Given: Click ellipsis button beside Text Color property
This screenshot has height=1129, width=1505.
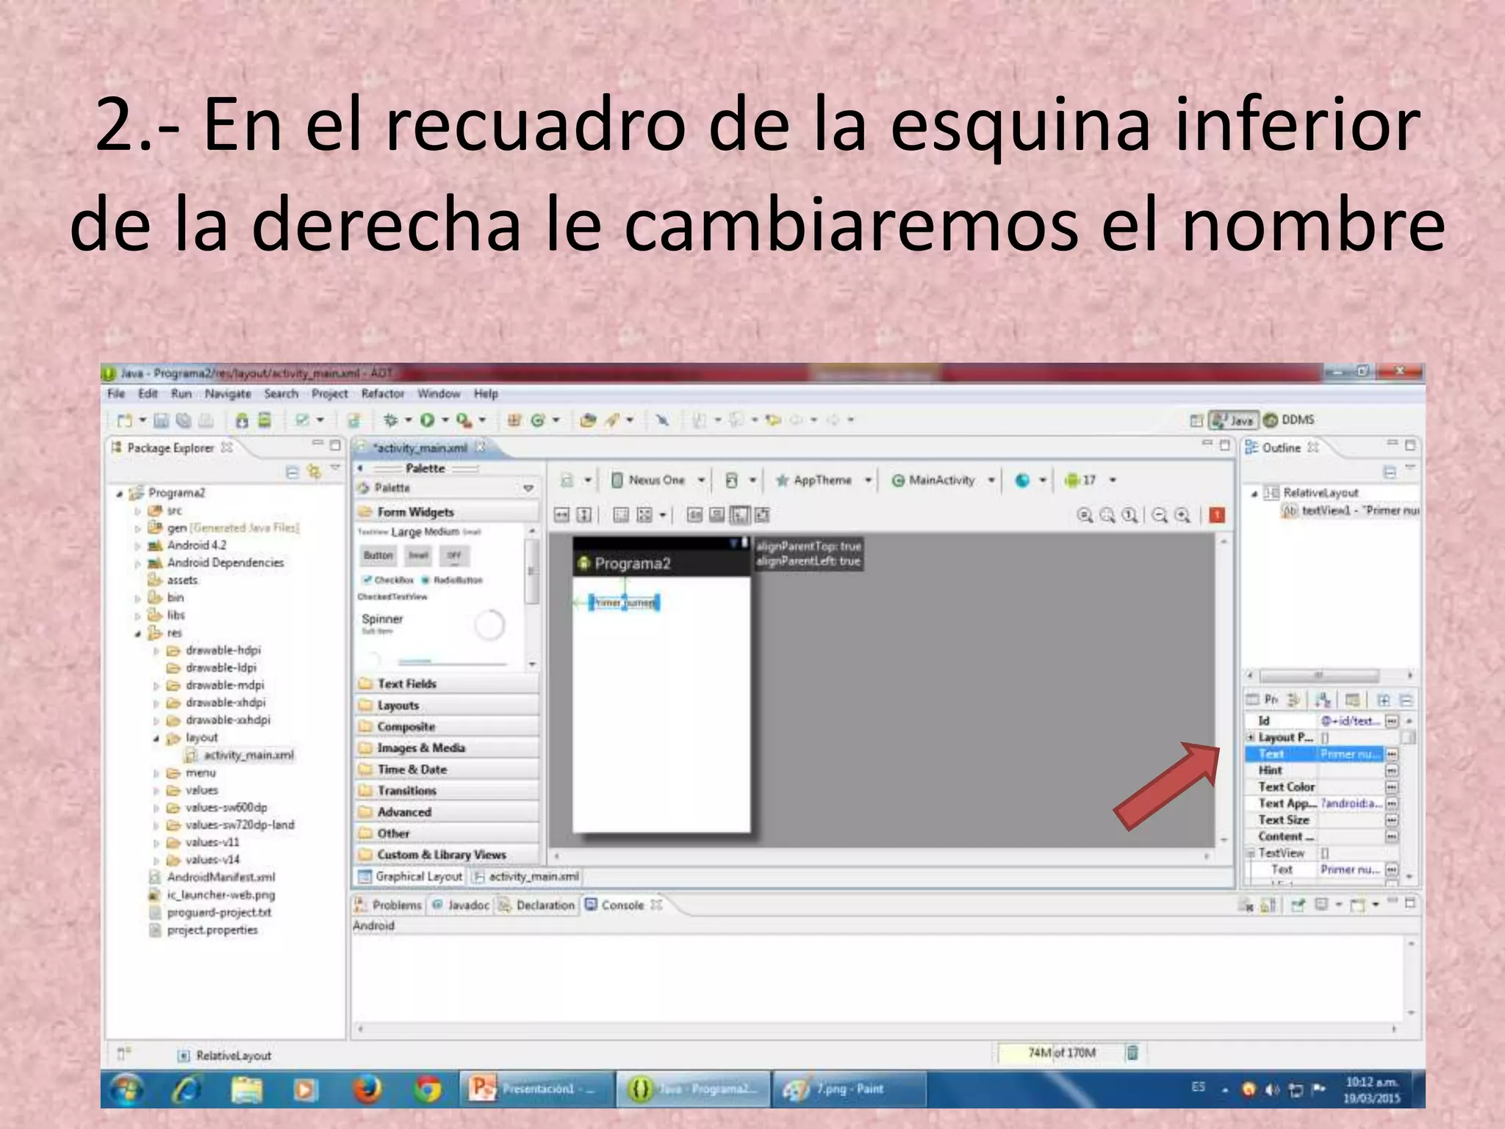Looking at the screenshot, I should [x=1392, y=787].
